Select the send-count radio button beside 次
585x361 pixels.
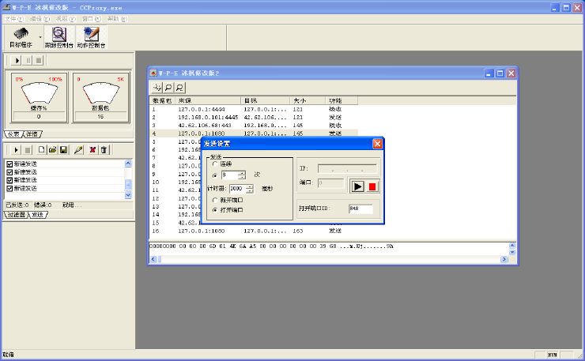pos(215,175)
